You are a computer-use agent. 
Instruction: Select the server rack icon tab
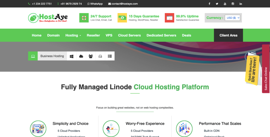pyautogui.click(x=110, y=56)
